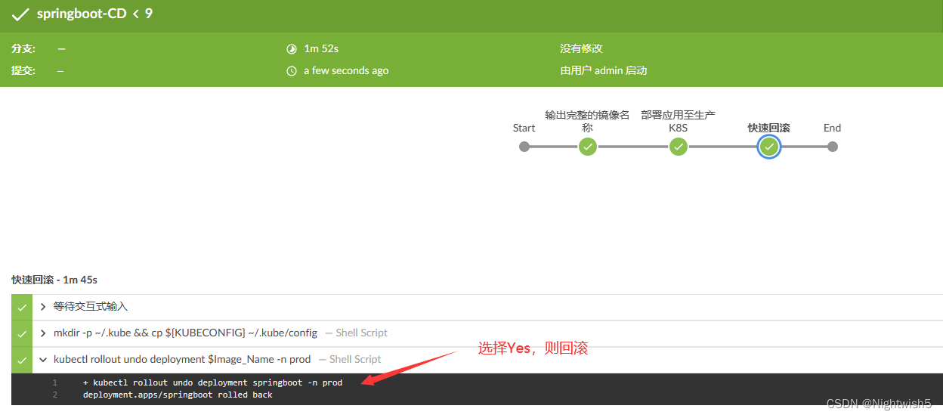
Task: Click success status icon of mkdir step
Action: (x=22, y=333)
